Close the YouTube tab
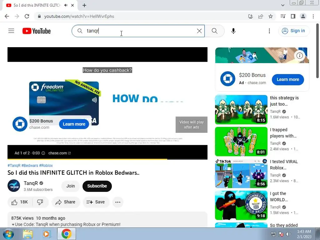 click(x=72, y=5)
